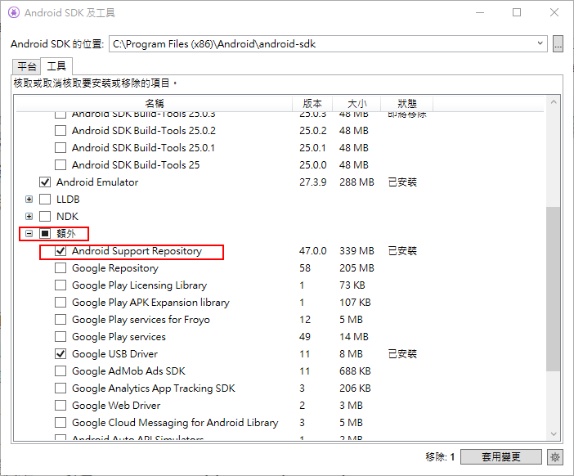Select the 工具 tab
This screenshot has width=574, height=476.
click(56, 66)
